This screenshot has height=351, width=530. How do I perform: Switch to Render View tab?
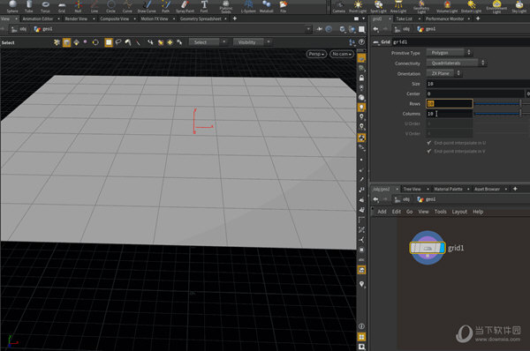[76, 19]
